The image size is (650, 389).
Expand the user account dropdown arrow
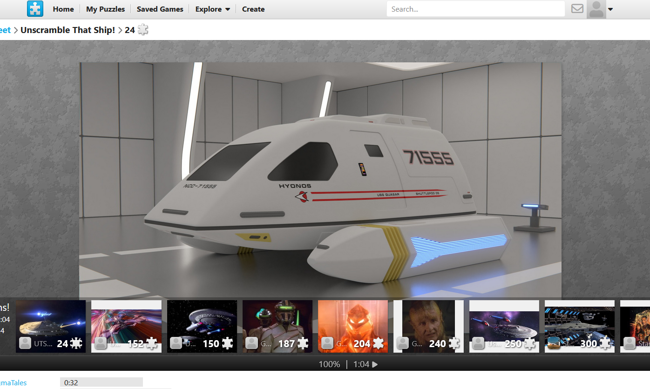pyautogui.click(x=610, y=9)
